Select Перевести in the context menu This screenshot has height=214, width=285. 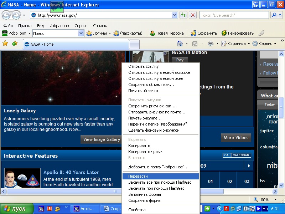161,176
